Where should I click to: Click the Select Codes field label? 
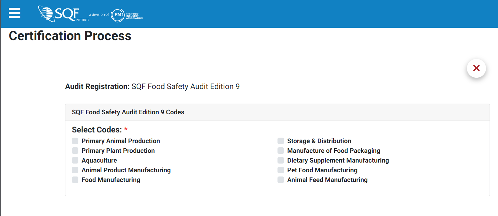[96, 130]
